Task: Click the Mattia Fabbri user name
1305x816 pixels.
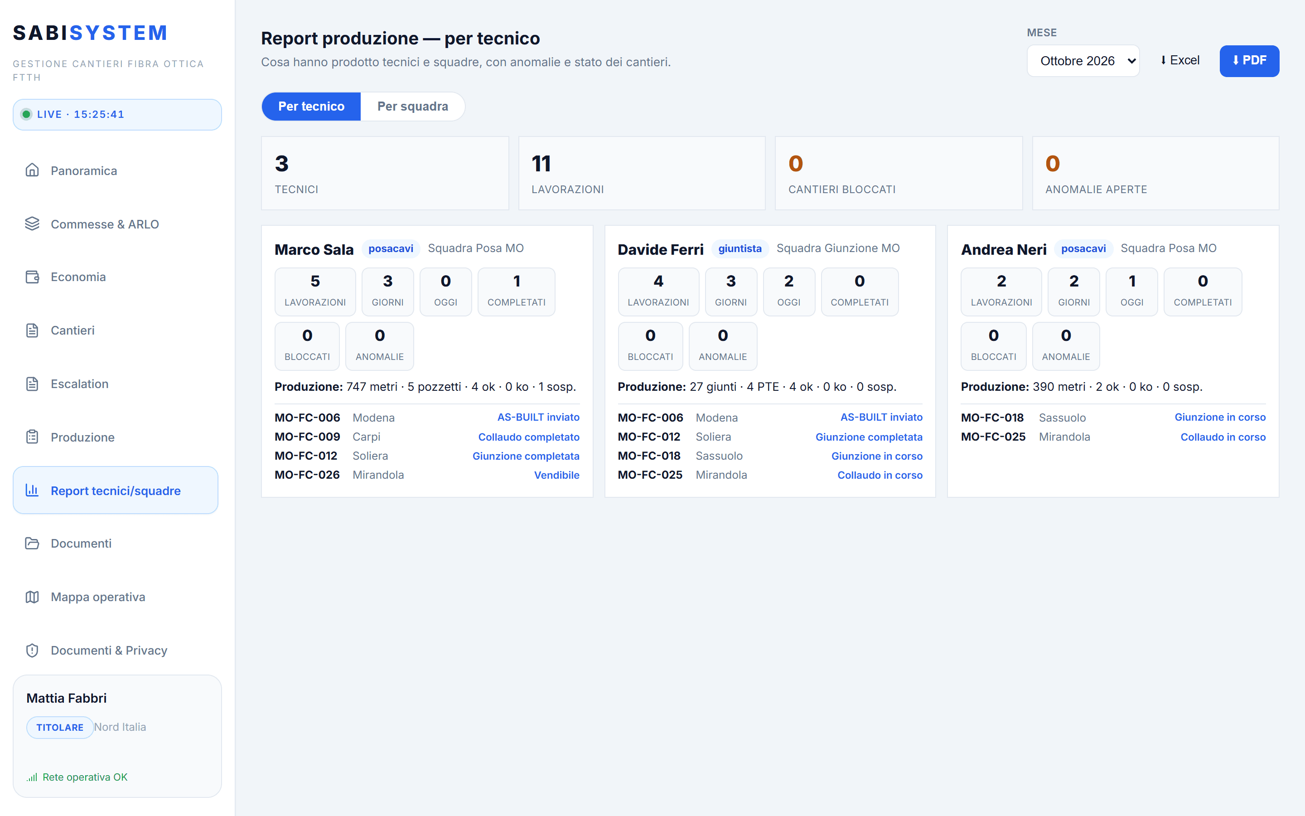Action: (66, 698)
